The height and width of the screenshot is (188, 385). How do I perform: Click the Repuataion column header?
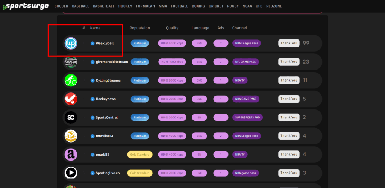140,28
